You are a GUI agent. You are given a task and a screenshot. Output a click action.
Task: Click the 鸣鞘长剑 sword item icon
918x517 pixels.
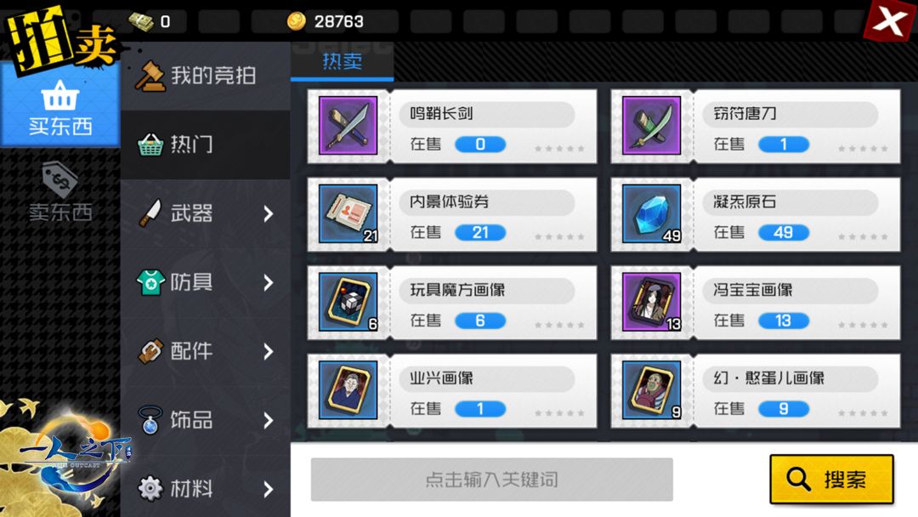point(348,125)
